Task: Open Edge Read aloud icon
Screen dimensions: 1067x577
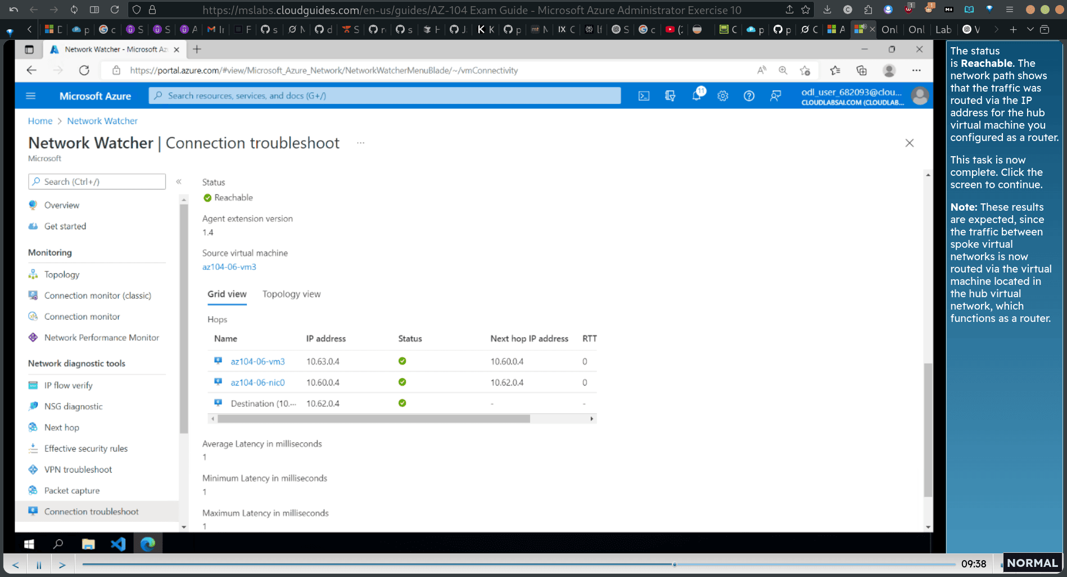Action: coord(761,70)
